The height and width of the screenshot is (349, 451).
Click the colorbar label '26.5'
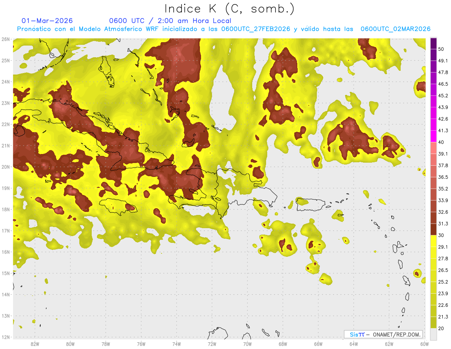pyautogui.click(x=443, y=270)
